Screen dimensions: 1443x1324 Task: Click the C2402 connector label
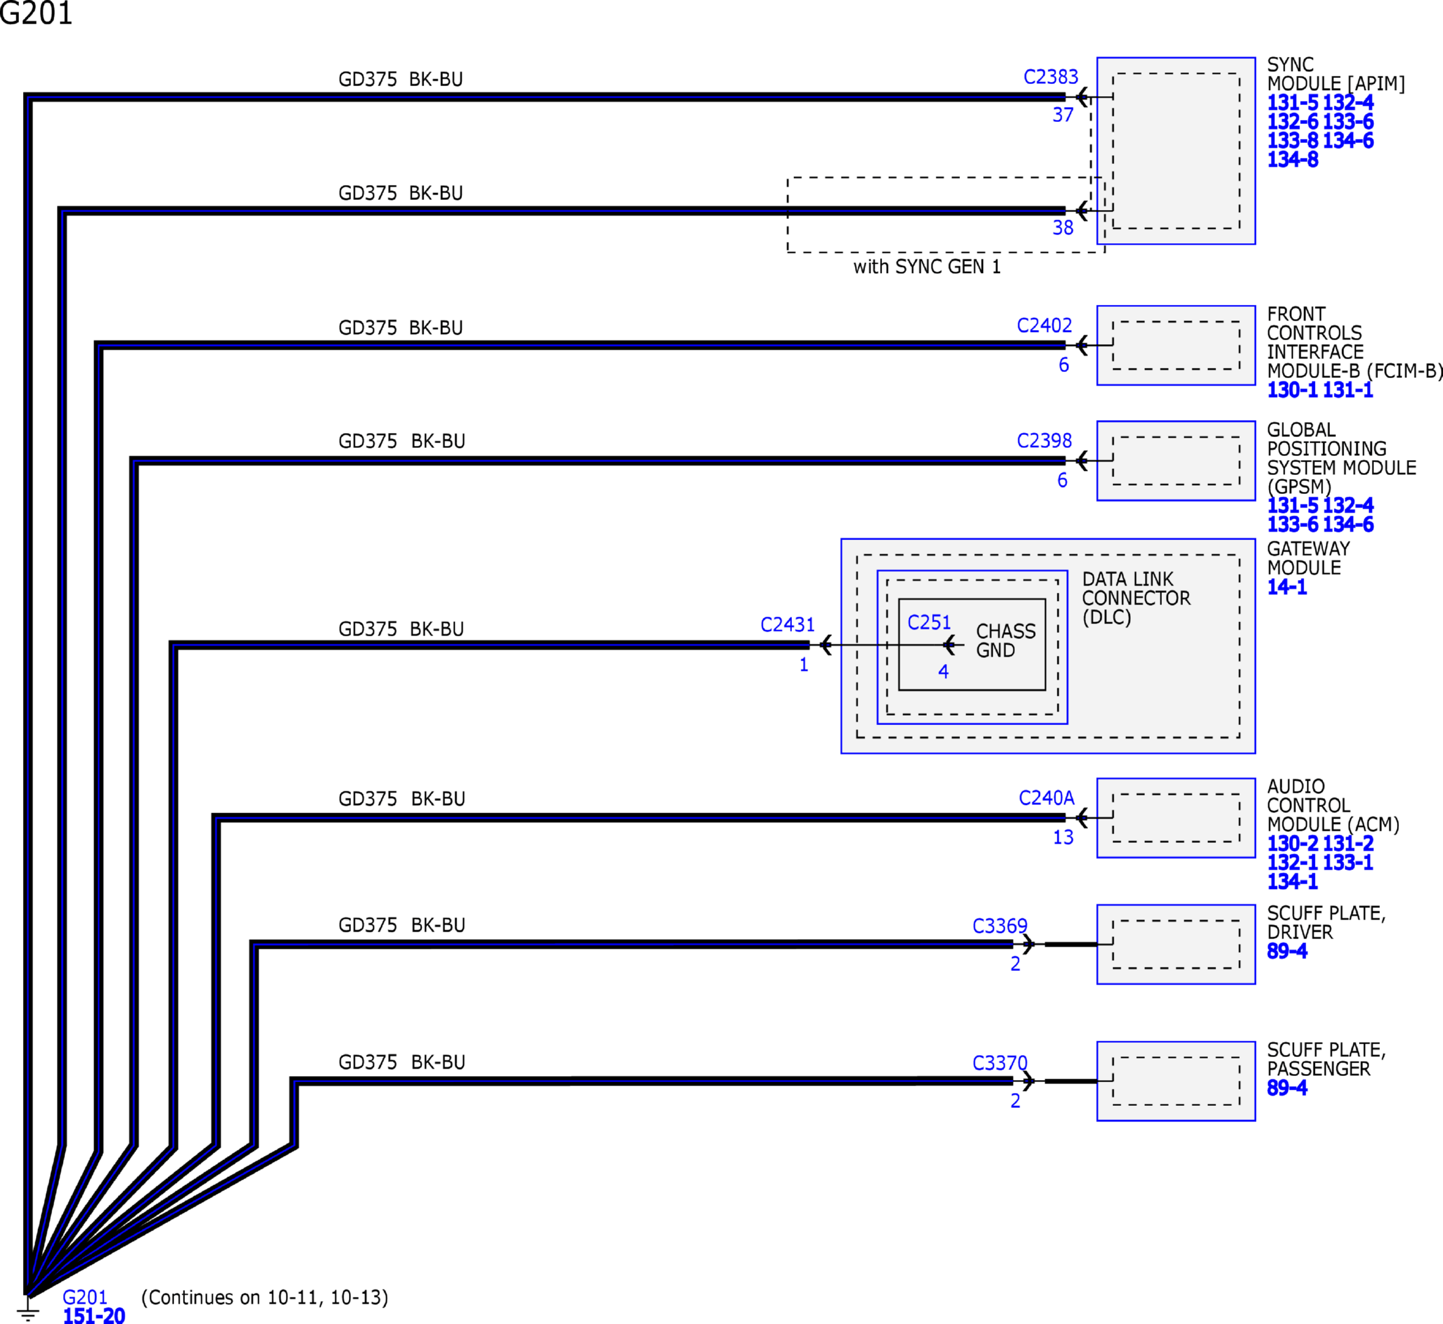(1044, 325)
